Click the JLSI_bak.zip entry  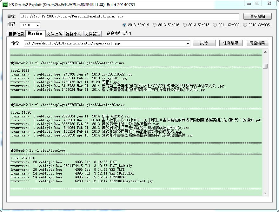pos(121,166)
